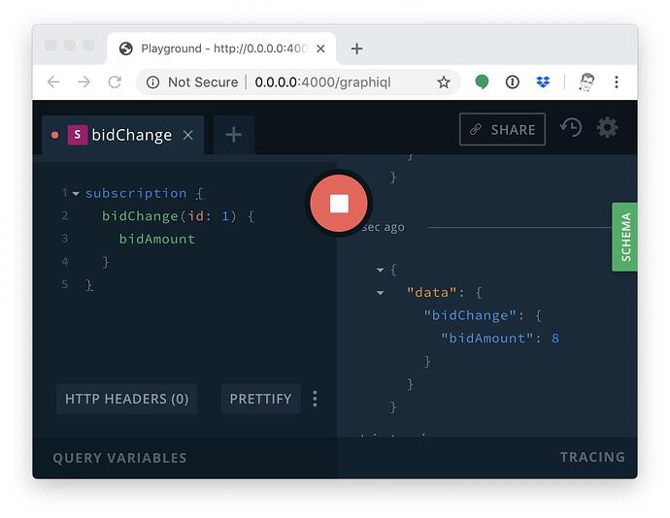Screen dimensions: 670x518
Task: Stop the running subscription
Action: (x=339, y=204)
